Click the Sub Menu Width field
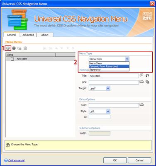The image size is (156, 166). coord(100,133)
